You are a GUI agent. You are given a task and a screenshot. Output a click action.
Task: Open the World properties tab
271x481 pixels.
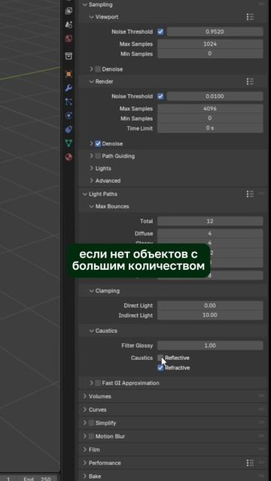69,38
